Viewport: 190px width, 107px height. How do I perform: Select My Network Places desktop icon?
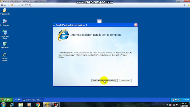tap(4, 35)
